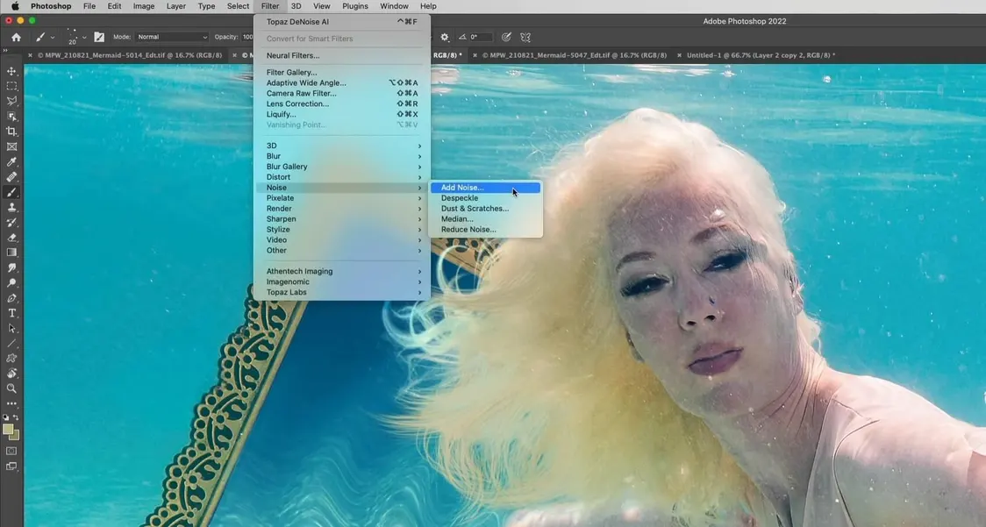The width and height of the screenshot is (986, 527).
Task: Select the Eraser tool
Action: point(11,238)
